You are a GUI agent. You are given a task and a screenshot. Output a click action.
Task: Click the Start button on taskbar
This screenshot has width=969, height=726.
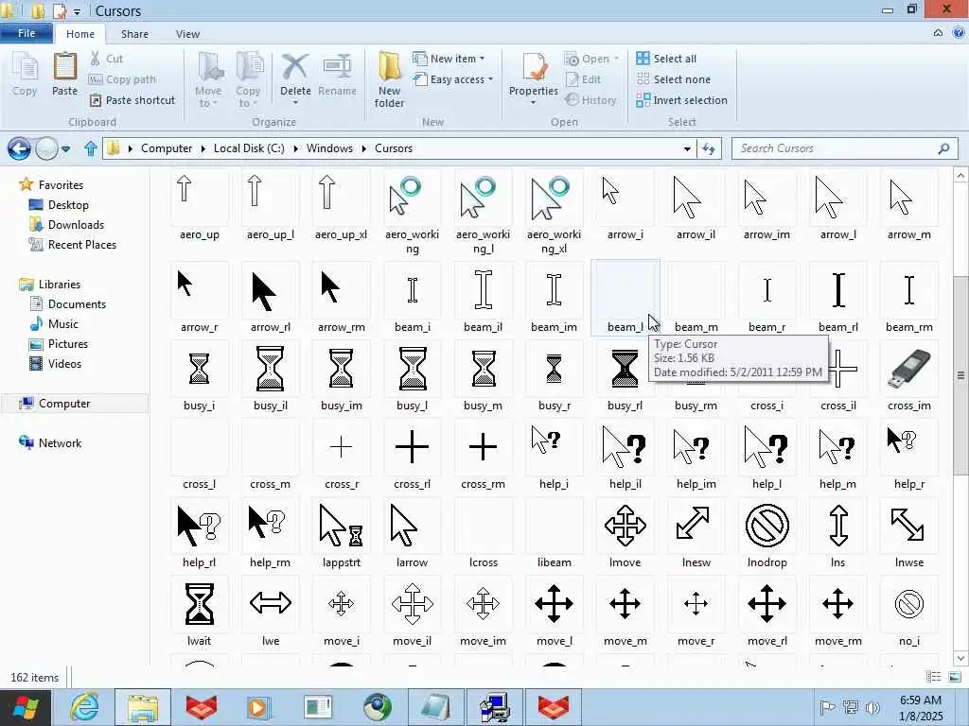point(25,707)
